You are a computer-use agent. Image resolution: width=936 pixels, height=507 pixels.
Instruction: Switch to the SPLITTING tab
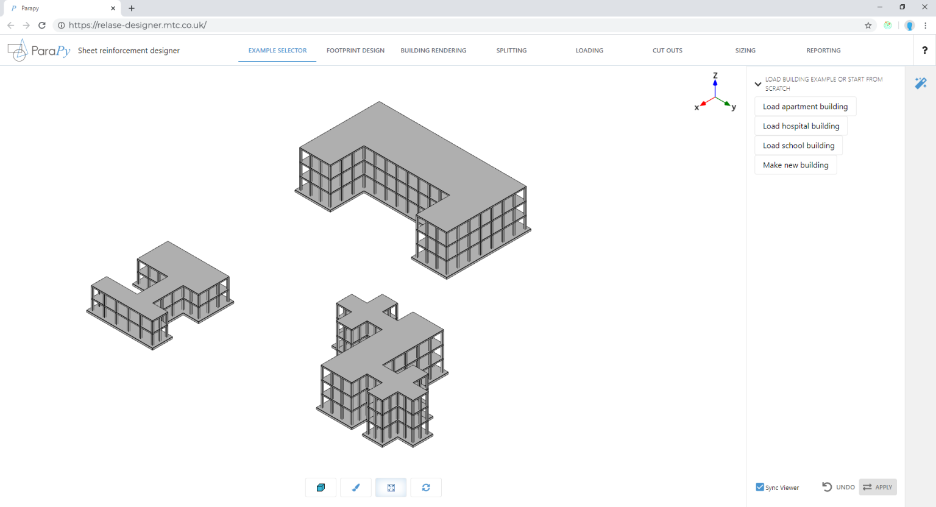pos(511,50)
